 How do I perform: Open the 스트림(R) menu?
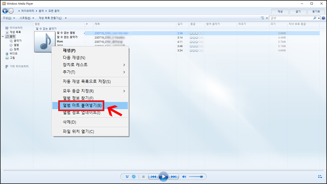point(27,18)
